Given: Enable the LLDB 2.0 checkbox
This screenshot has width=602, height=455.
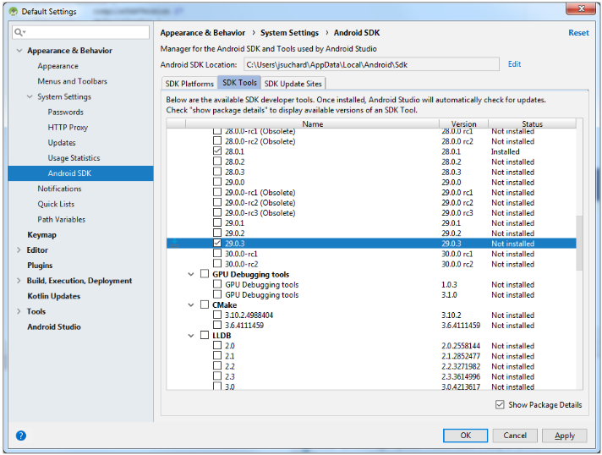Looking at the screenshot, I should coord(217,346).
